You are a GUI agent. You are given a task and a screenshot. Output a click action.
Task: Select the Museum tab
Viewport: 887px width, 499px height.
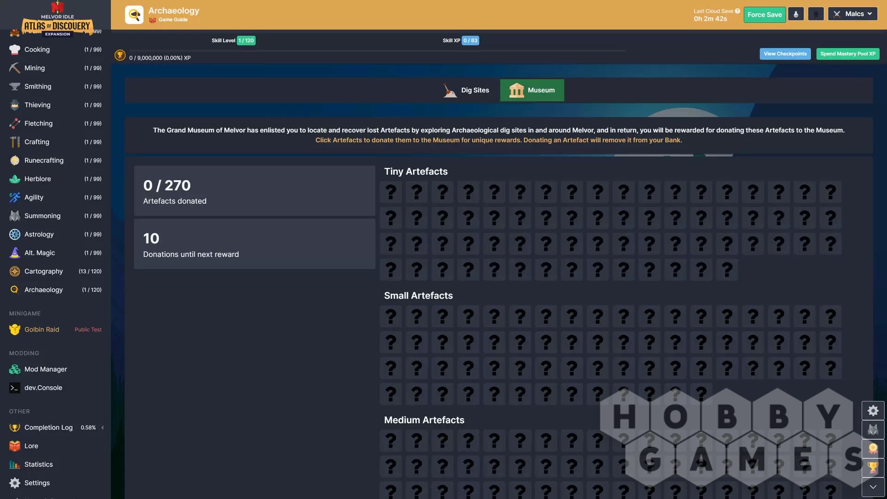[532, 90]
